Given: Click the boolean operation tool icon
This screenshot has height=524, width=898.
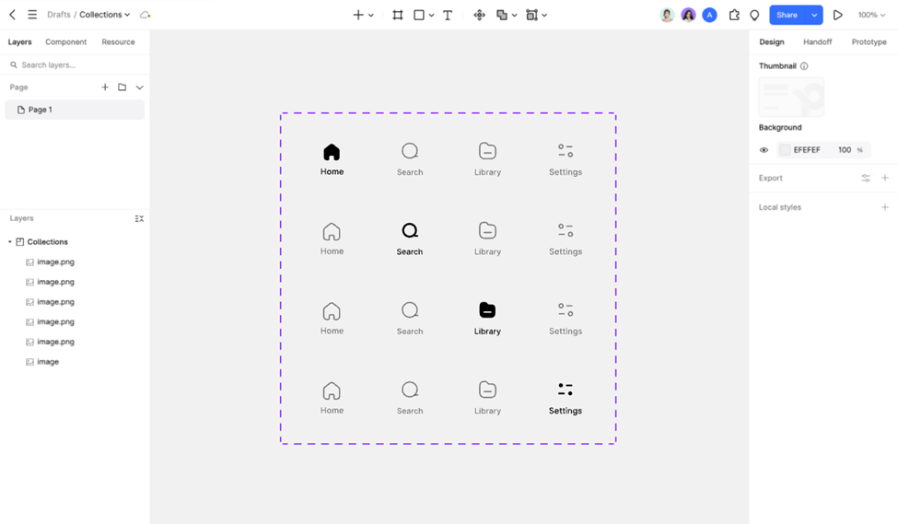Looking at the screenshot, I should [x=502, y=15].
